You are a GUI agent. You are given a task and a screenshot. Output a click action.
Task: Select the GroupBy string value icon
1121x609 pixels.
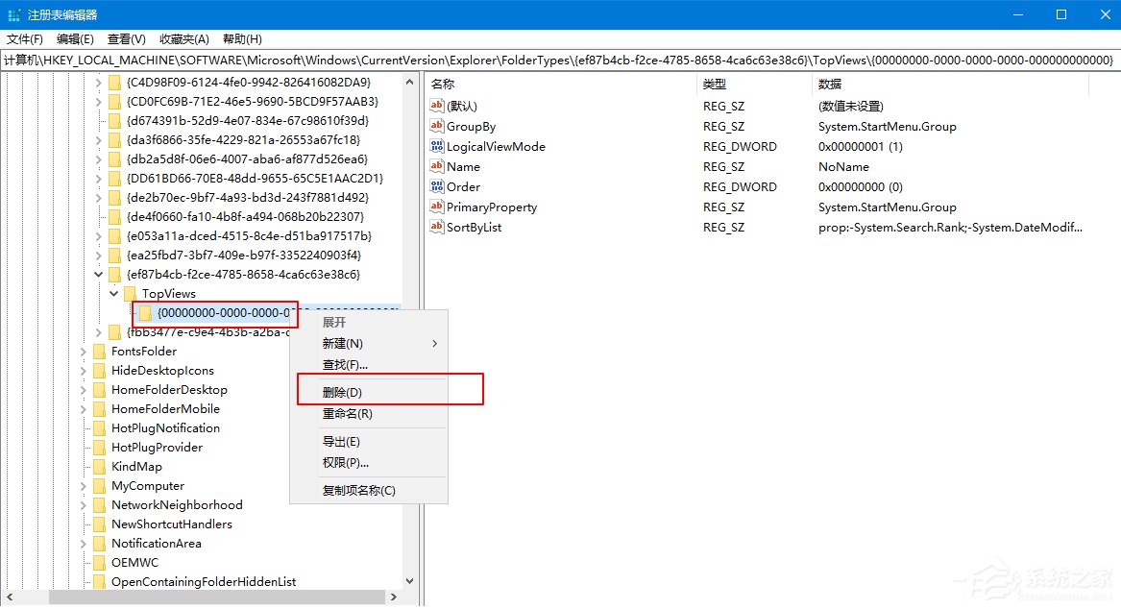coord(436,126)
